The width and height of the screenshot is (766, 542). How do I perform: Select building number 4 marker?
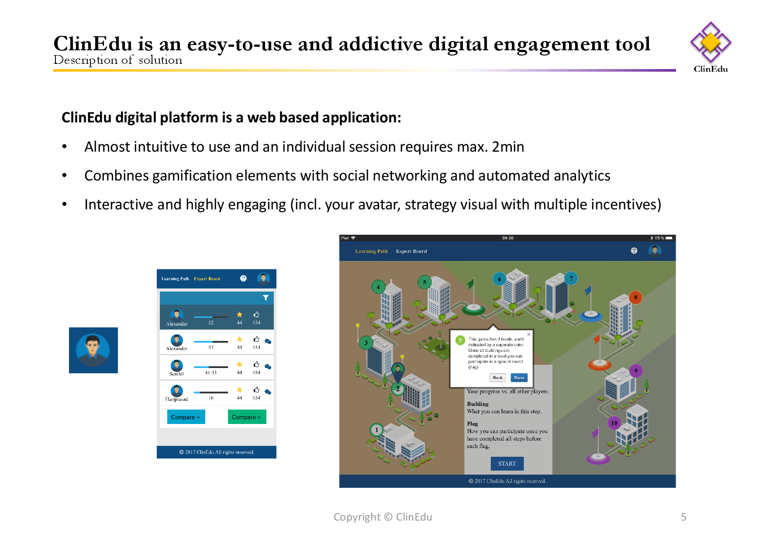(378, 287)
